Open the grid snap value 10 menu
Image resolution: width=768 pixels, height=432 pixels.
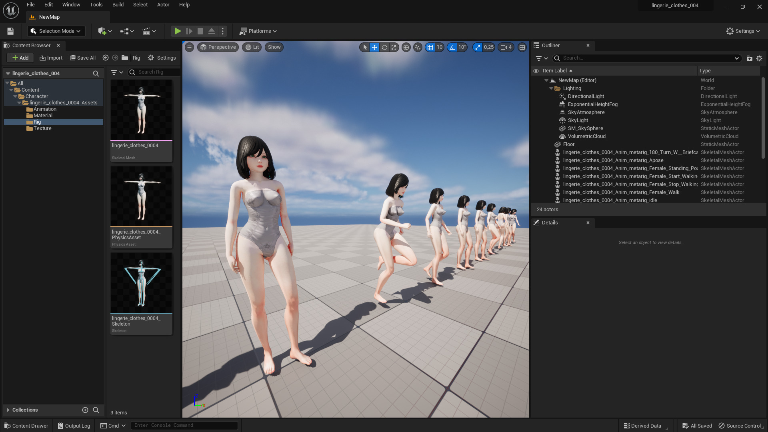click(x=440, y=47)
